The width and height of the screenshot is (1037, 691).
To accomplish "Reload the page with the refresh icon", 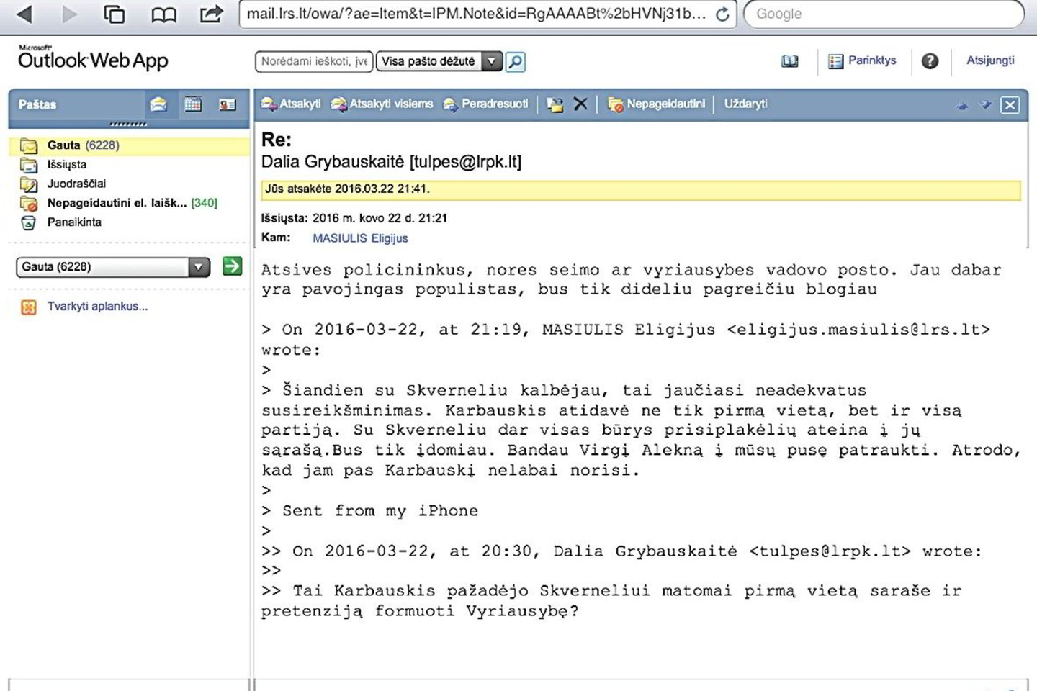I will click(x=722, y=14).
